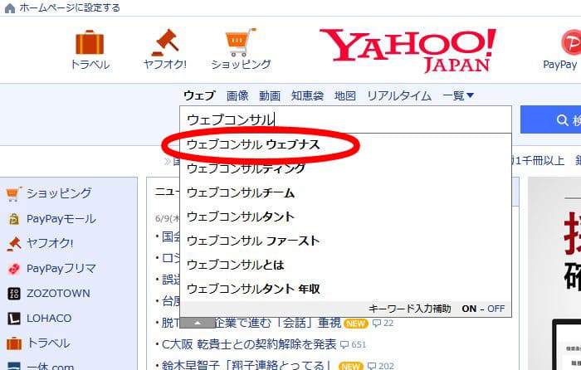This screenshot has width=581, height=370.
Task: Switch to the リアルタイム search tab
Action: click(399, 95)
